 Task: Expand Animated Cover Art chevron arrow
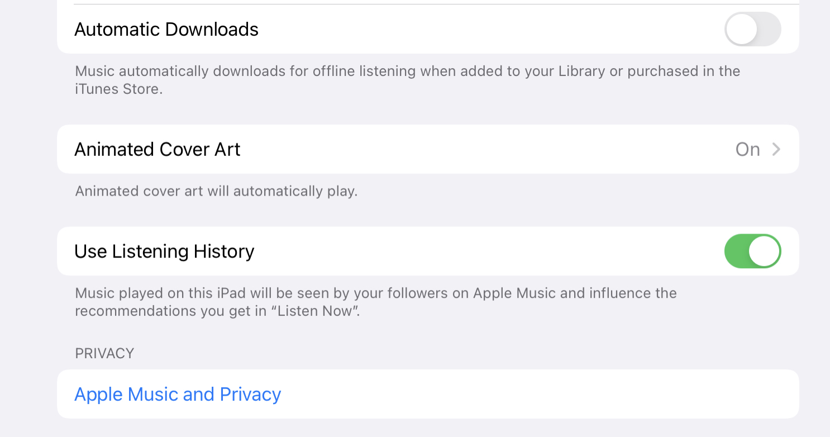[x=776, y=149]
